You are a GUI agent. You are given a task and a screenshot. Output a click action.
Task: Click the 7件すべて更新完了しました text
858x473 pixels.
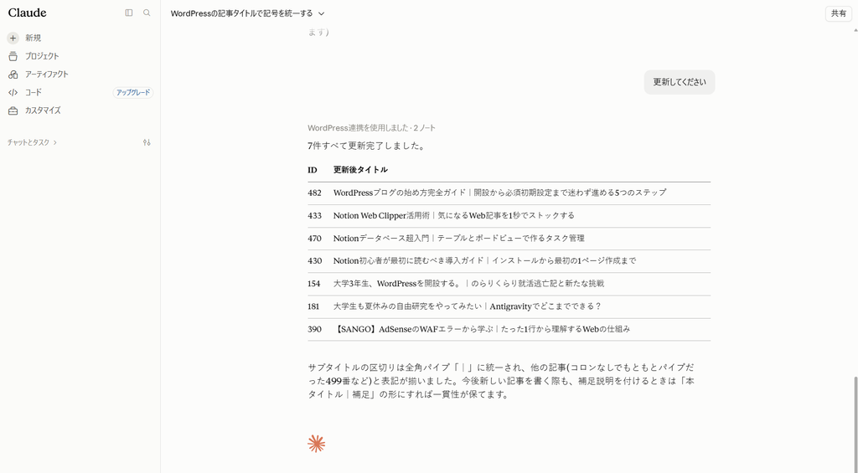pos(367,146)
